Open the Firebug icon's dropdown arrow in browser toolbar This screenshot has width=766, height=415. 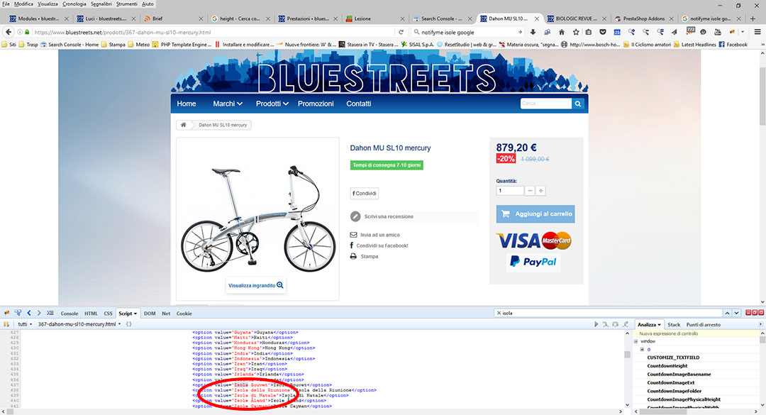[743, 32]
